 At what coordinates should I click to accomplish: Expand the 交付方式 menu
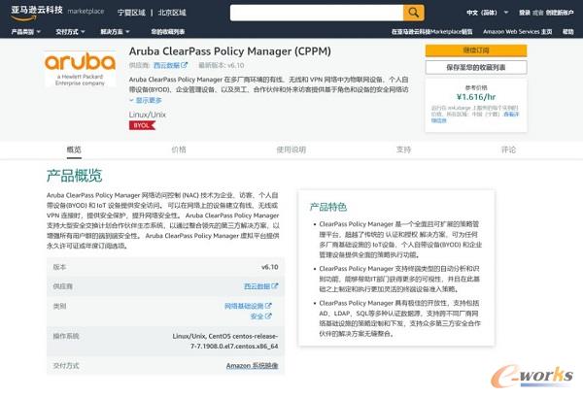pos(70,32)
